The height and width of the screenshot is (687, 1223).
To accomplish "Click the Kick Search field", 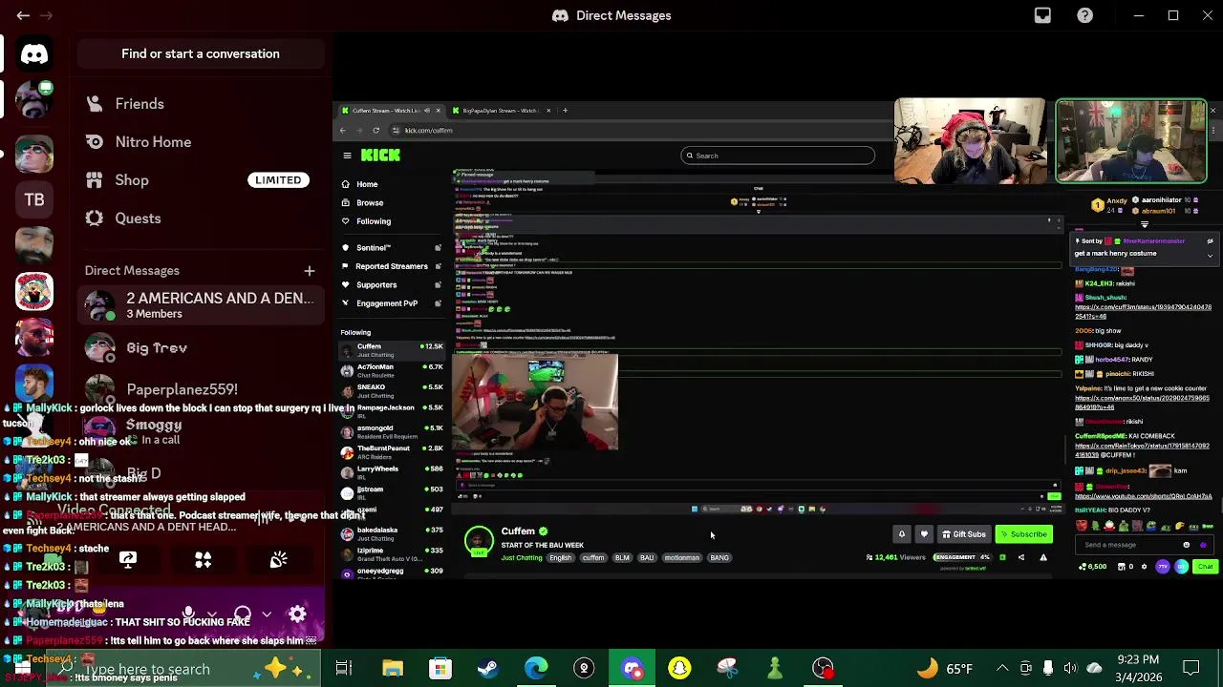I will click(778, 156).
